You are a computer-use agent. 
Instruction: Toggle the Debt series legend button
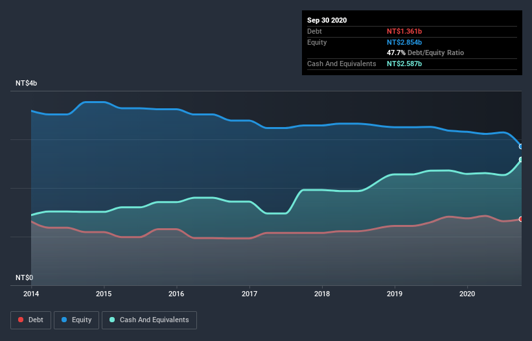tap(30, 320)
